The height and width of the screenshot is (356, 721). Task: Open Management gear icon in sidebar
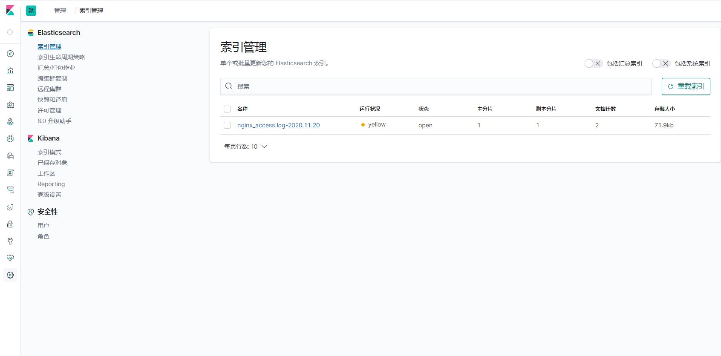pos(10,275)
